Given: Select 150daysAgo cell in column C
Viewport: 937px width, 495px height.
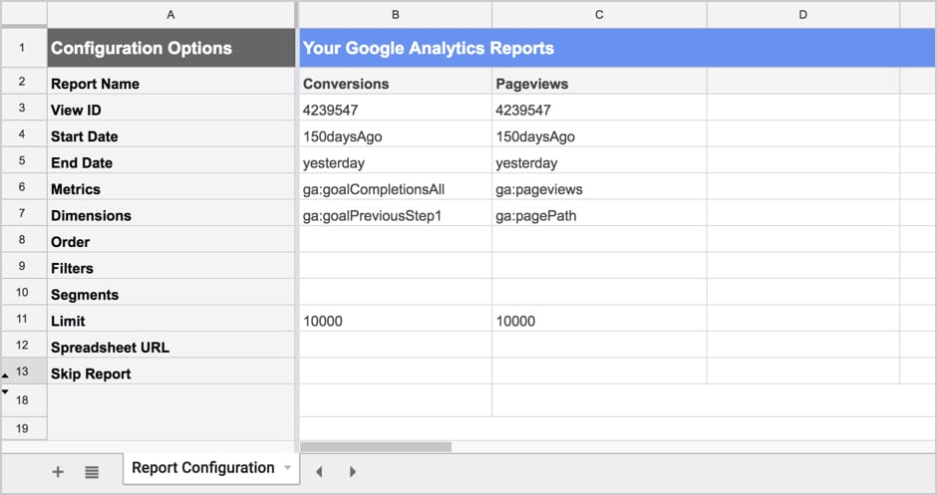Looking at the screenshot, I should [x=599, y=133].
